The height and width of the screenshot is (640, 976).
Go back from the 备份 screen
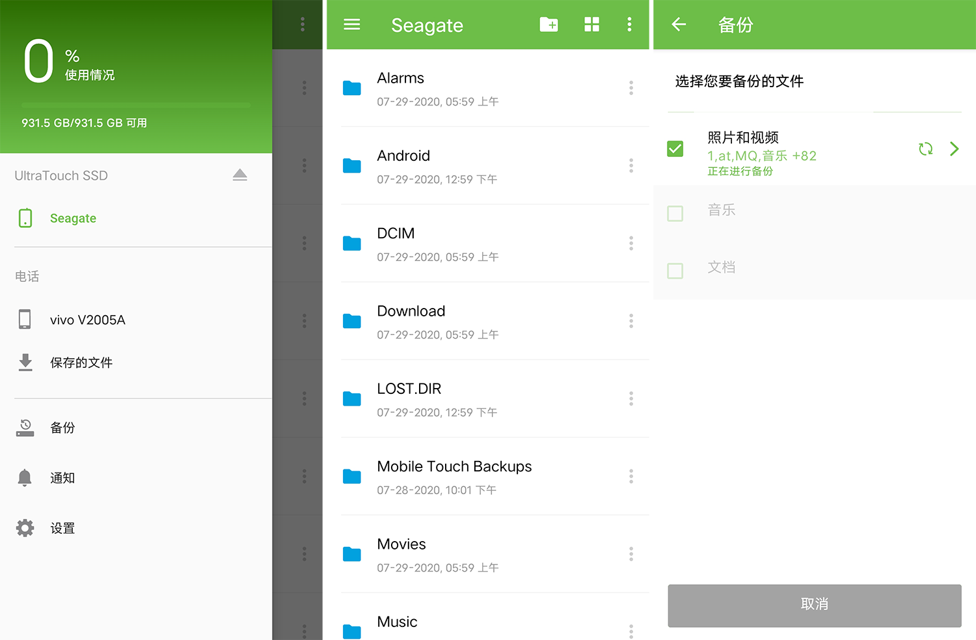point(679,24)
